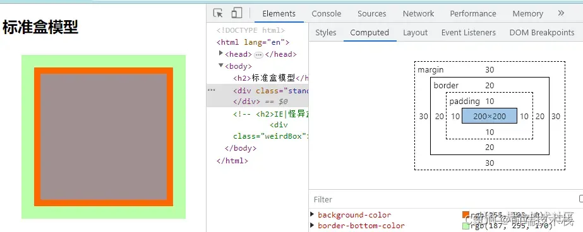This screenshot has height=232, width=583.
Task: Click the padding label in box model
Action: pos(464,101)
